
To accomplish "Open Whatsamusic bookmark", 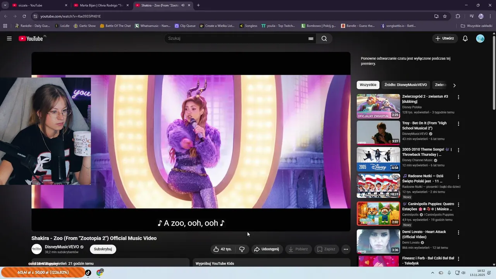I will pos(153,26).
